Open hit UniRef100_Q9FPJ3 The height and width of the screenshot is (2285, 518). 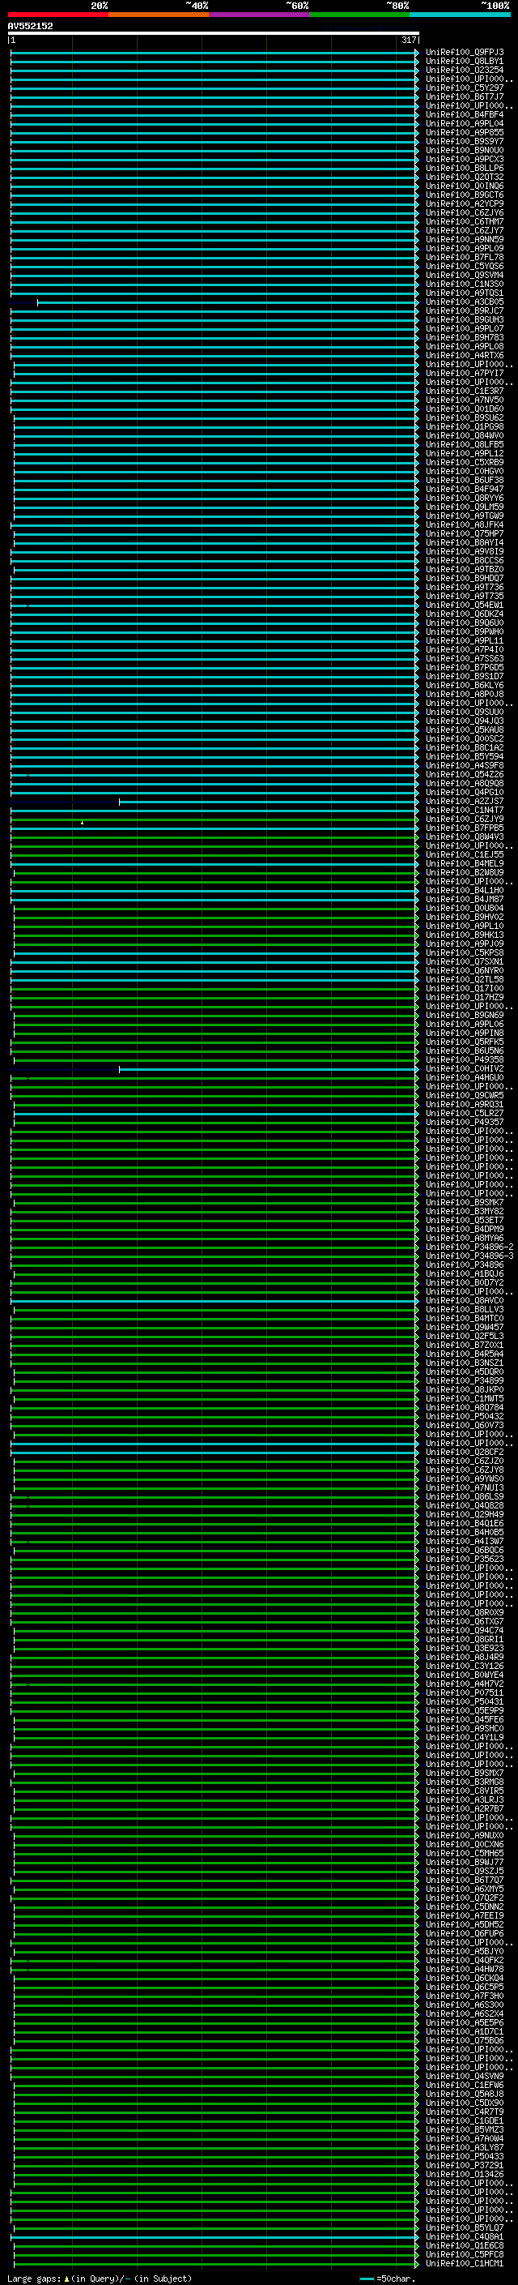coord(465,53)
